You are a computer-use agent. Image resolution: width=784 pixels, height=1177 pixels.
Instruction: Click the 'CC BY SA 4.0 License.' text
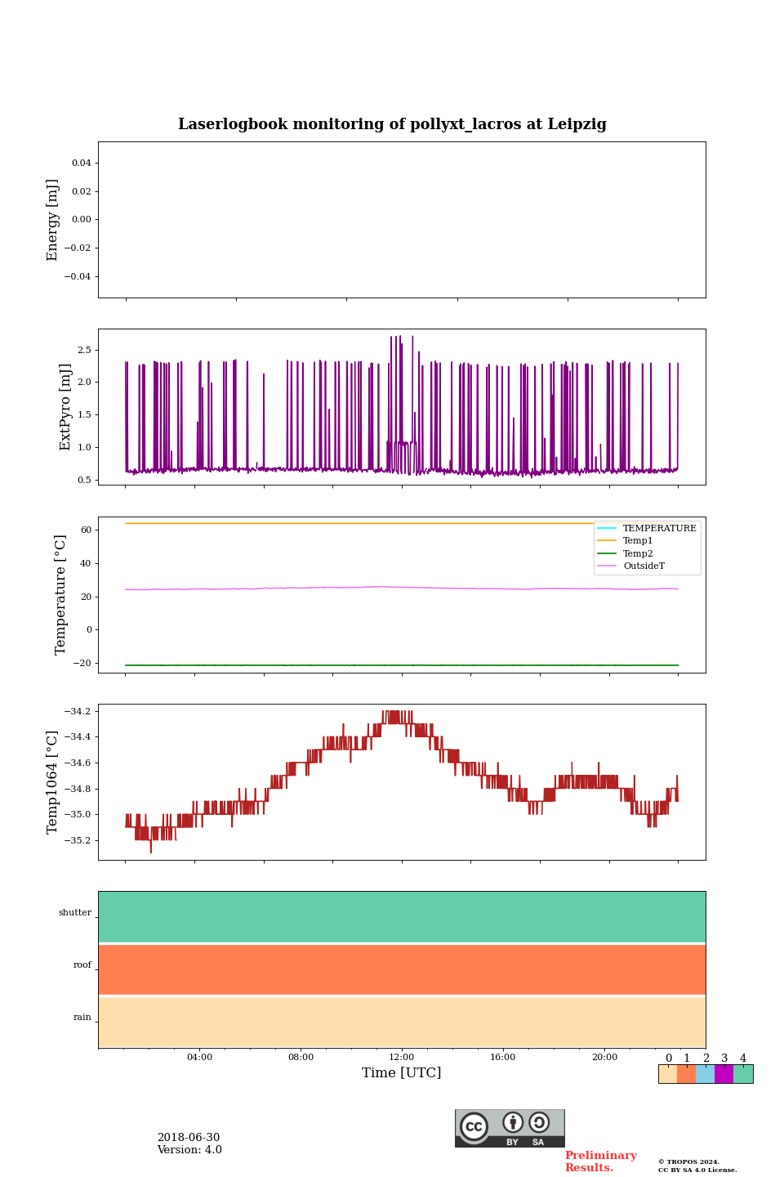tap(697, 1170)
